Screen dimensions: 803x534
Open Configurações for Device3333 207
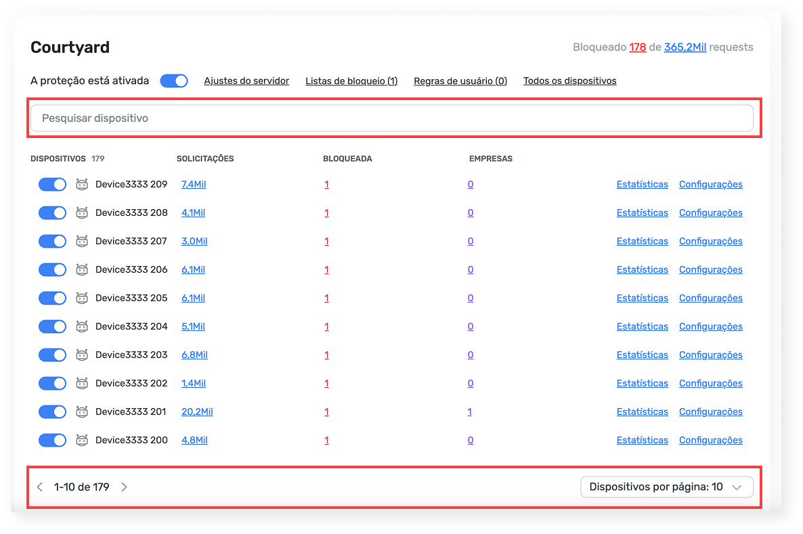[x=711, y=241]
